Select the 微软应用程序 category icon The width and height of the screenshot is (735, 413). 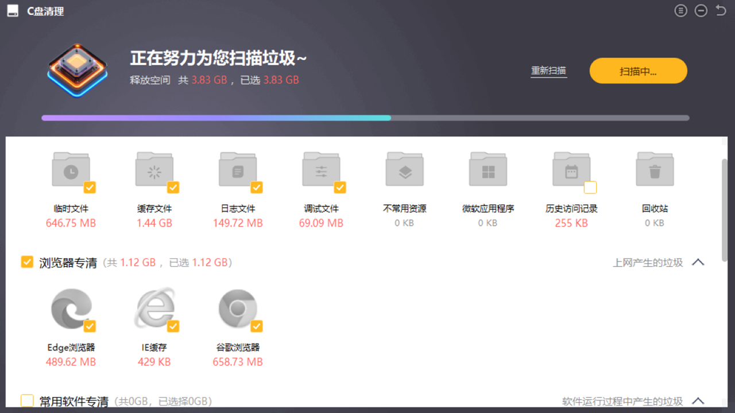point(488,169)
